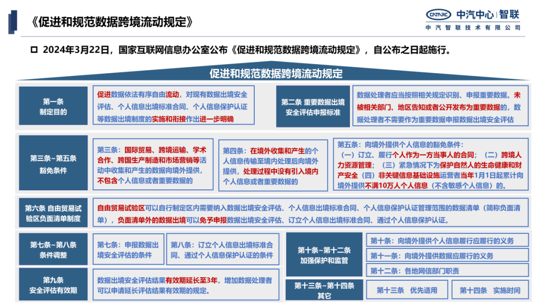
Task: Expand the 第七条~第八条 条件调整 section
Action: [53, 250]
